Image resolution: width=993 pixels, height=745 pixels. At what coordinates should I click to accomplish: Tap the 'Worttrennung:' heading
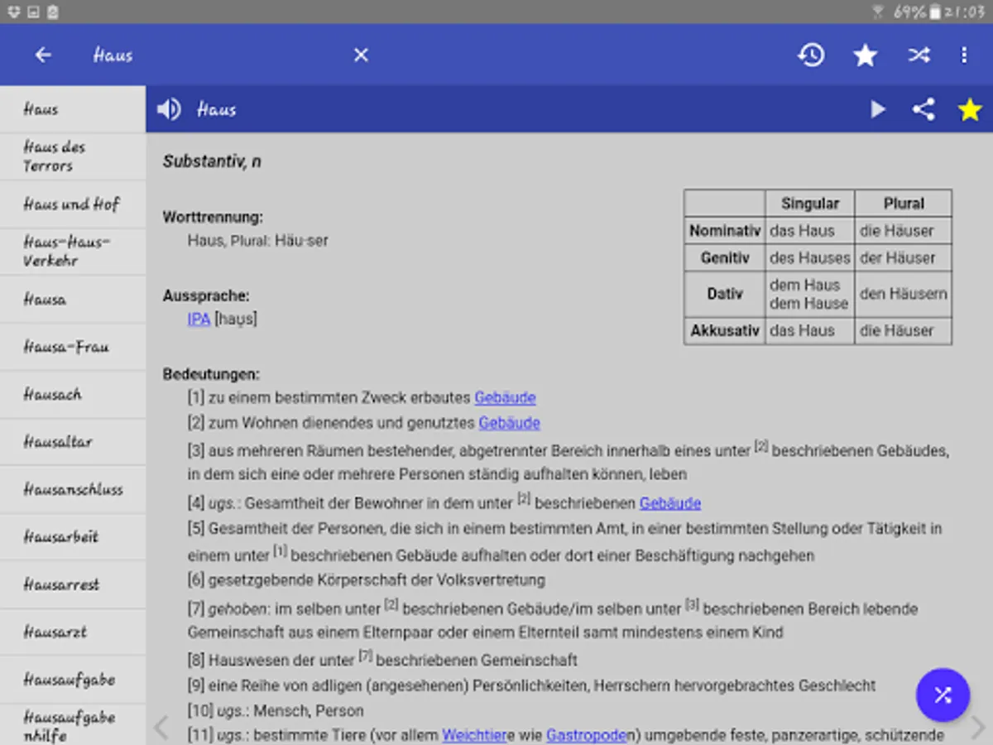click(x=213, y=218)
